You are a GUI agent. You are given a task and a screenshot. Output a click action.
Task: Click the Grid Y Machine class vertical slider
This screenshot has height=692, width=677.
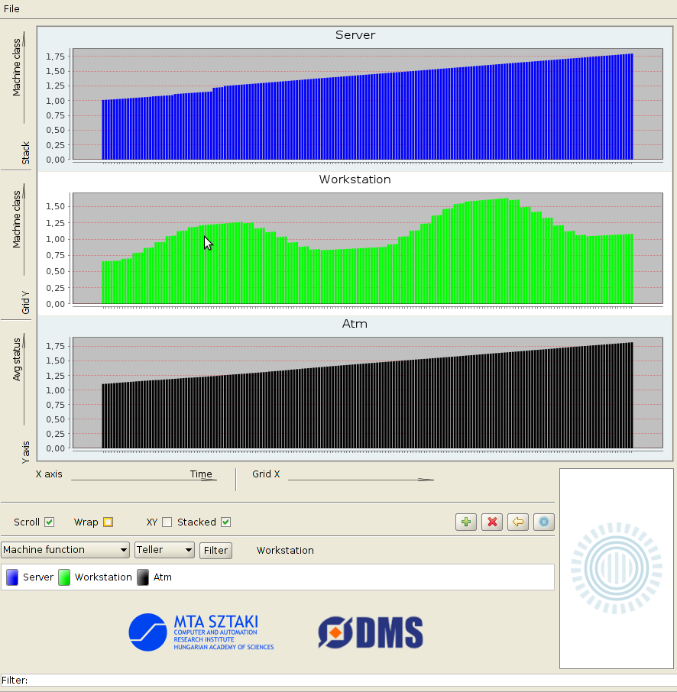[24, 229]
